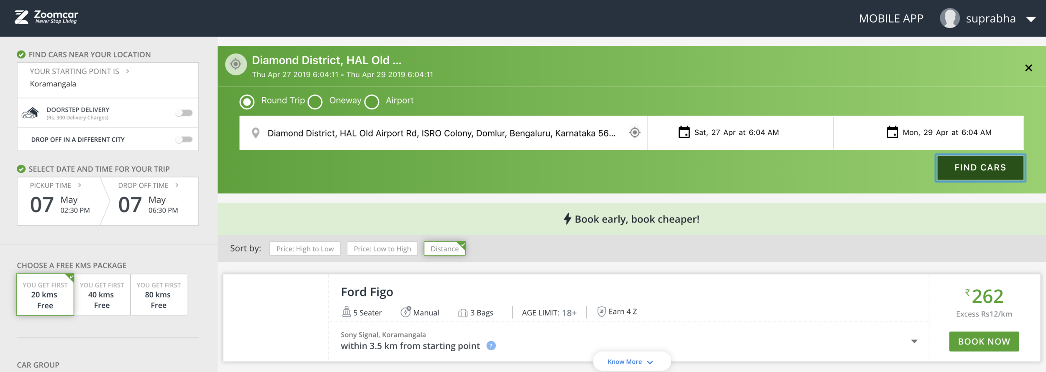This screenshot has height=372, width=1046.
Task: Click the FIND CARS button
Action: coord(980,168)
